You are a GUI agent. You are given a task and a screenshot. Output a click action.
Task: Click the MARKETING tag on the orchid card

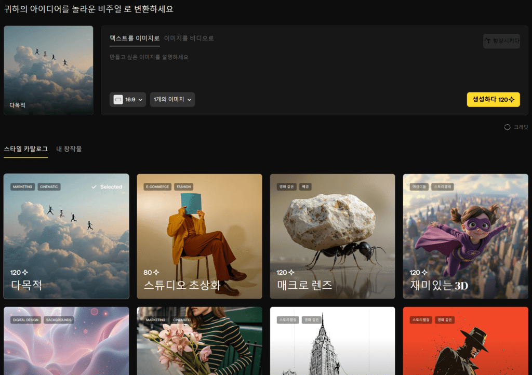click(x=156, y=320)
